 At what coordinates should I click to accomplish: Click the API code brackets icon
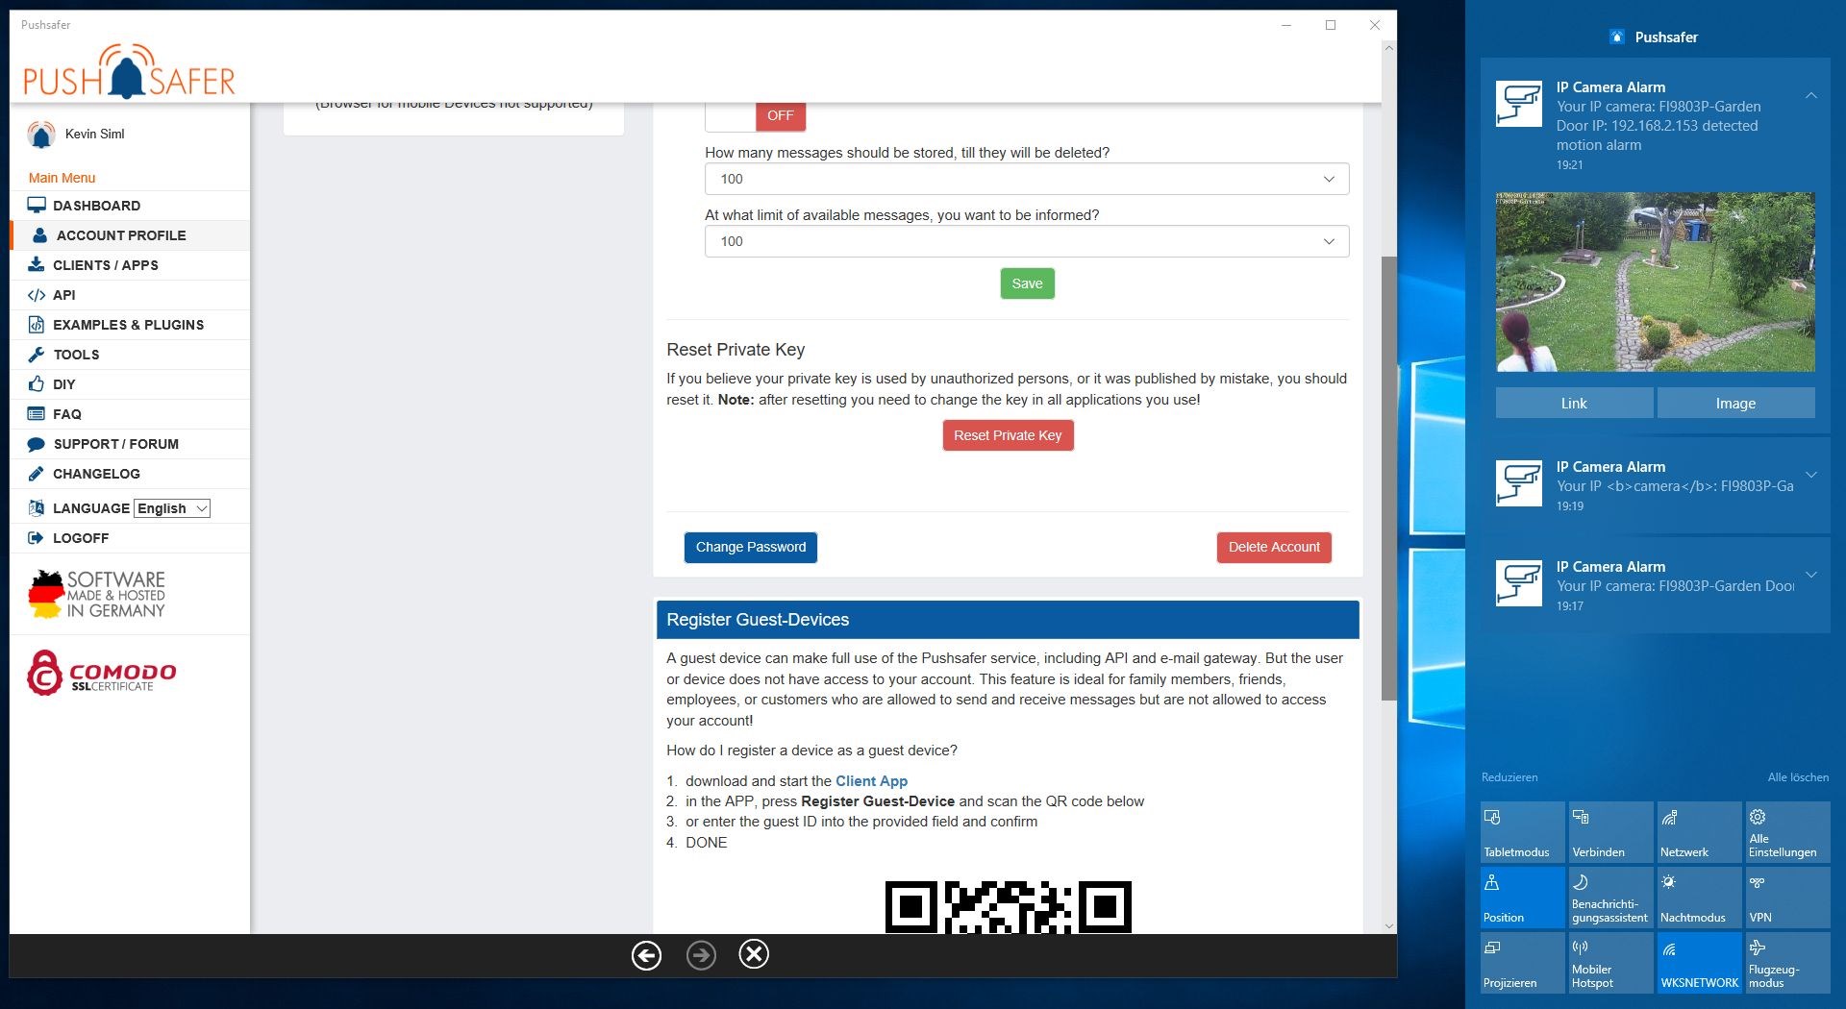point(37,295)
